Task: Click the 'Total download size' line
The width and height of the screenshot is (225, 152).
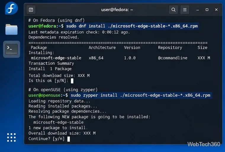Action: pos(59,75)
